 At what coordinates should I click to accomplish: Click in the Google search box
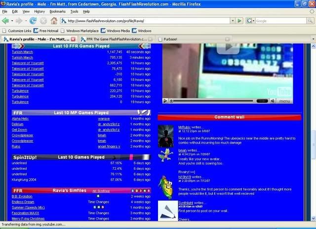click(x=281, y=21)
